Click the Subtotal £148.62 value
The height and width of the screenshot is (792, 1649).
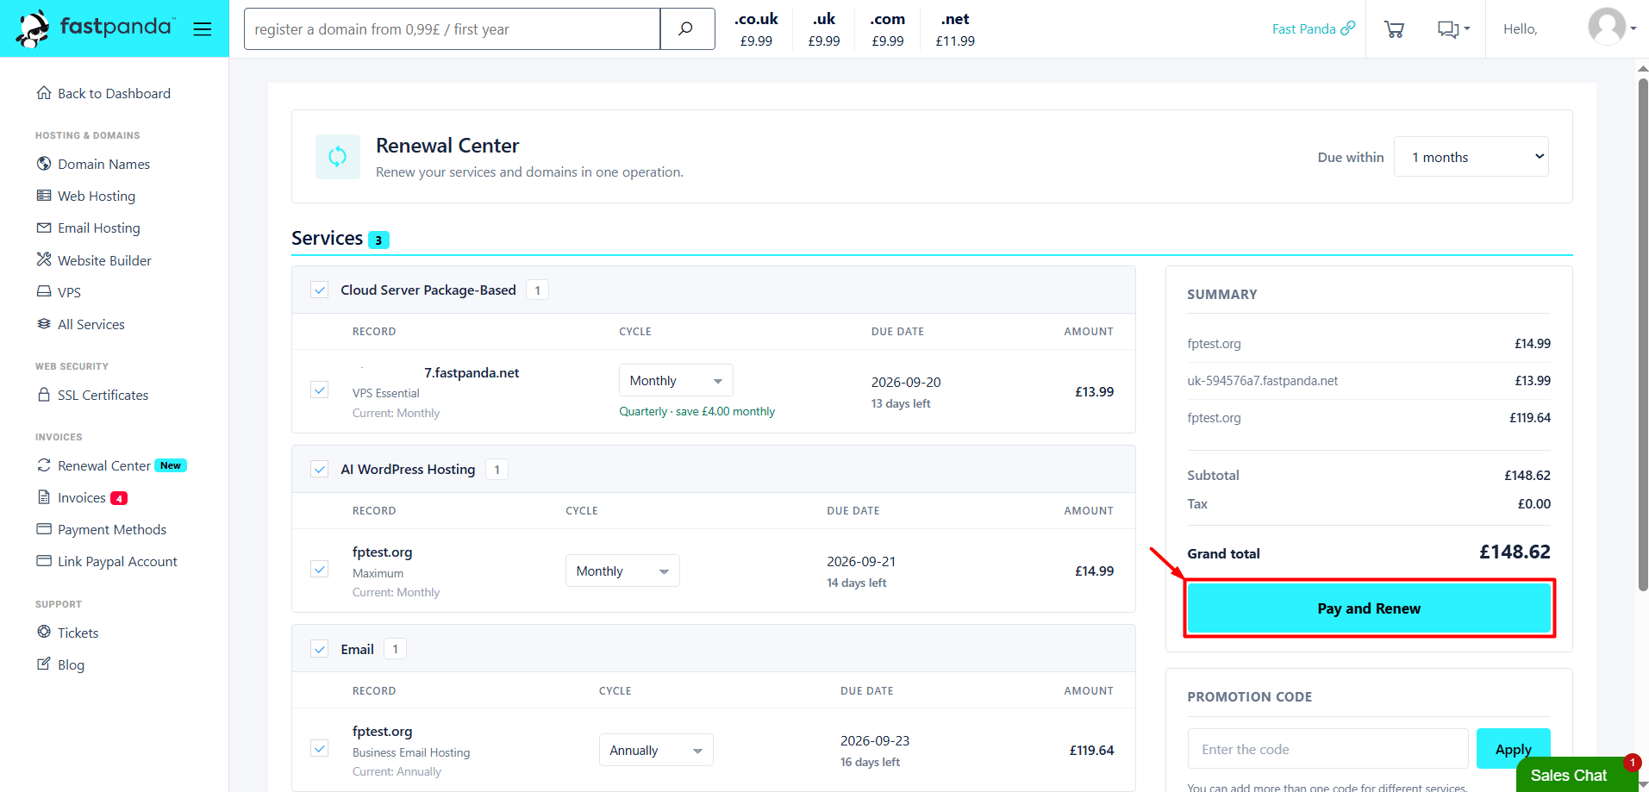pyautogui.click(x=1527, y=475)
